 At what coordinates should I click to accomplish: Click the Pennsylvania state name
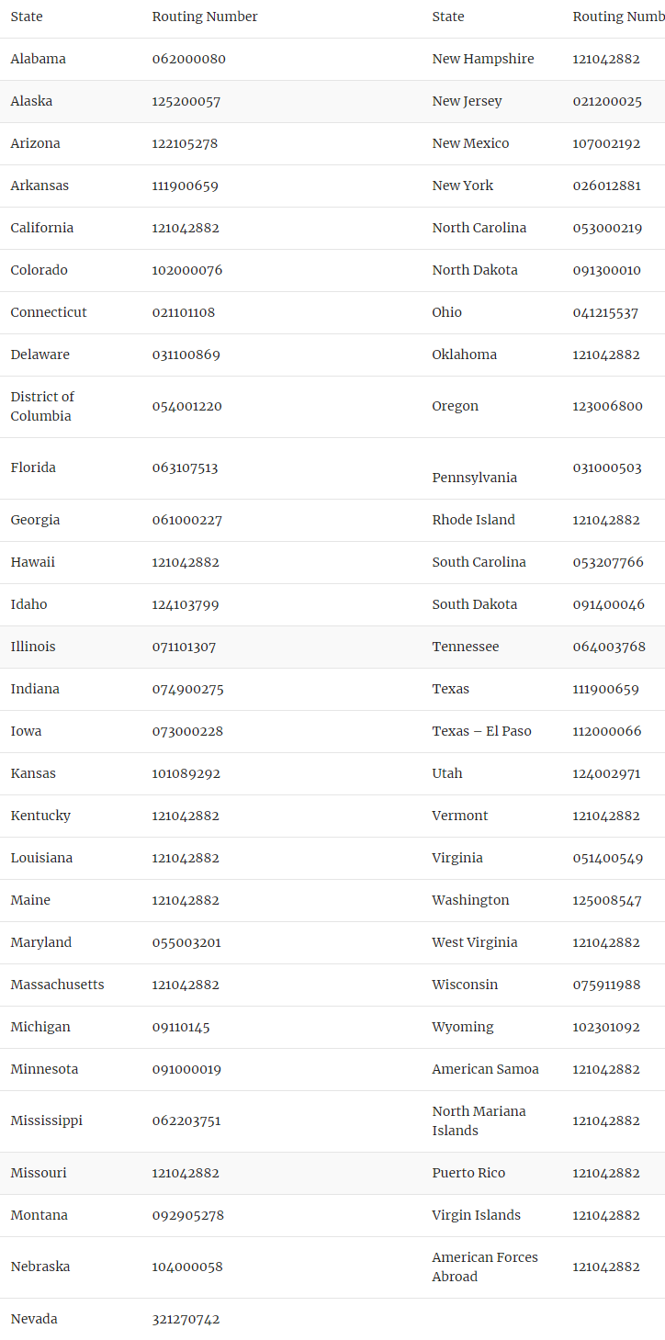pyautogui.click(x=475, y=478)
